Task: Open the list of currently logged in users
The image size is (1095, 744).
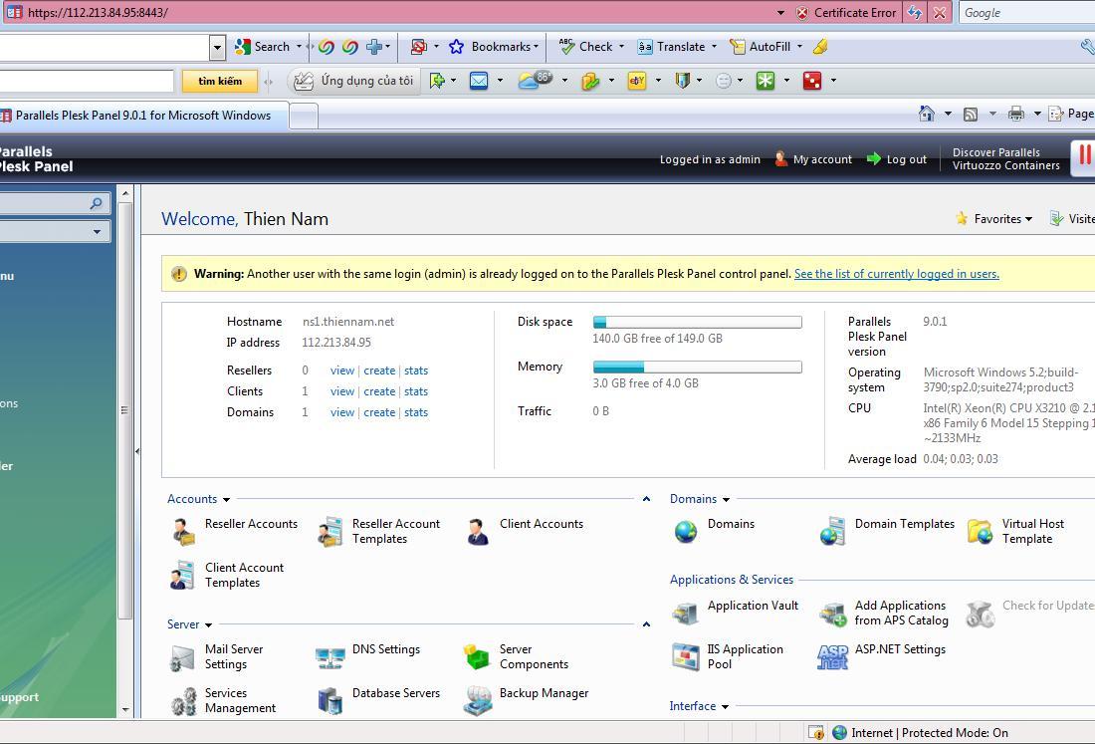Action: 897,274
